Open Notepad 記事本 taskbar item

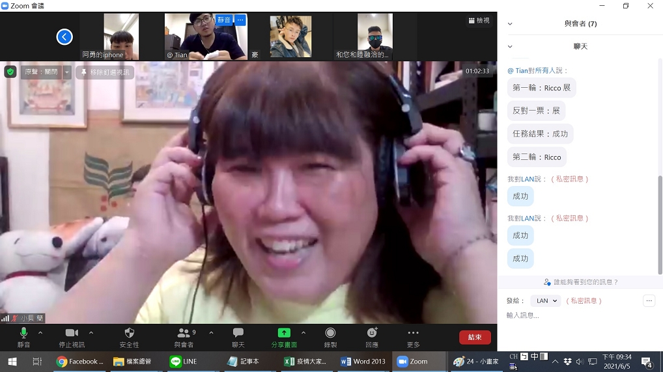point(243,362)
